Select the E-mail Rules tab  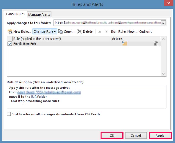15,14
